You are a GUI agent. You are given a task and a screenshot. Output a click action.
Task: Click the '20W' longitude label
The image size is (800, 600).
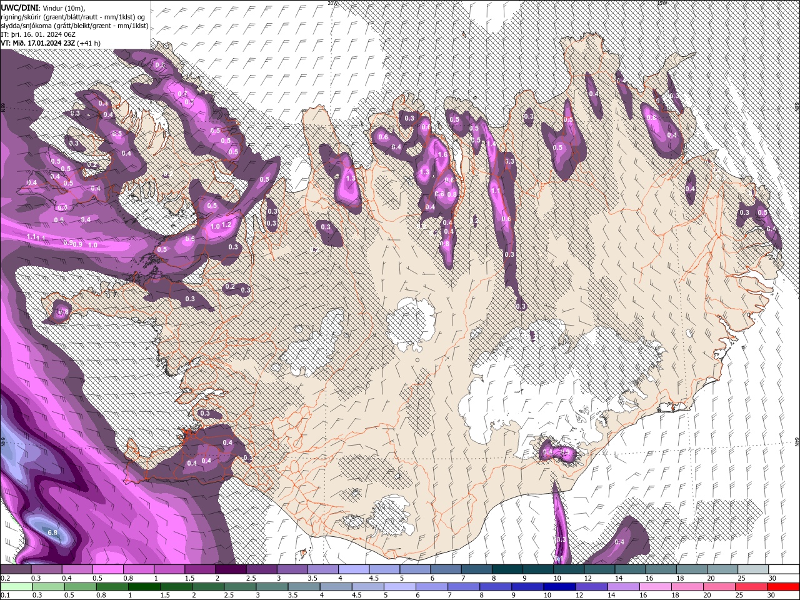(332, 3)
